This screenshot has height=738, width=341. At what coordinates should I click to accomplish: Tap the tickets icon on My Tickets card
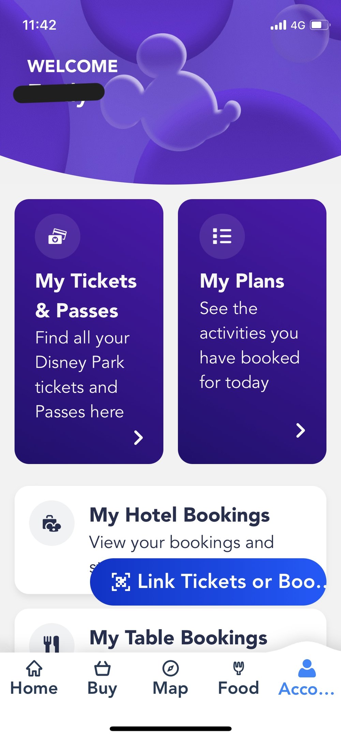(57, 236)
